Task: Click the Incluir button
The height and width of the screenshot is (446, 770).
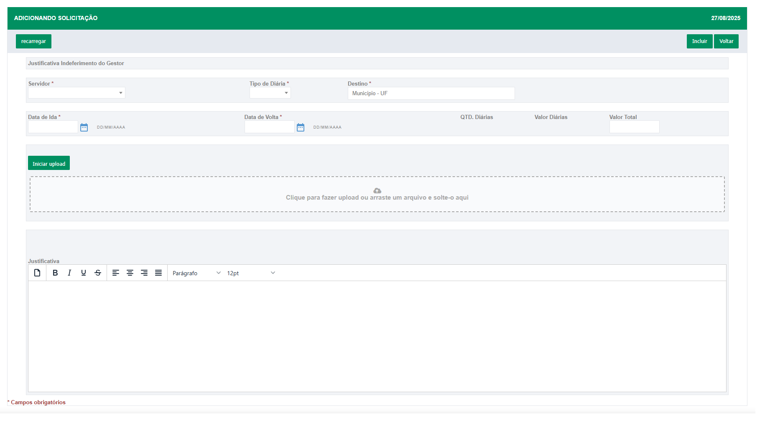Action: tap(699, 41)
